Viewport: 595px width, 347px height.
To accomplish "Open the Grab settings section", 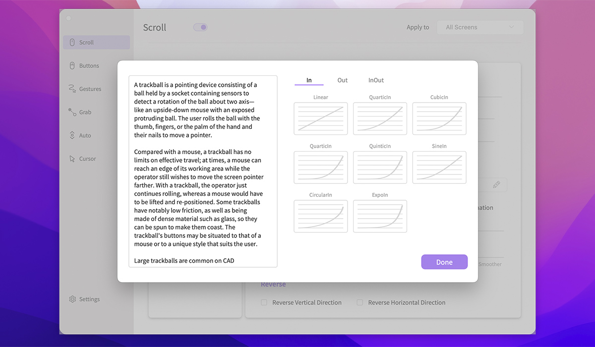I will coord(85,112).
